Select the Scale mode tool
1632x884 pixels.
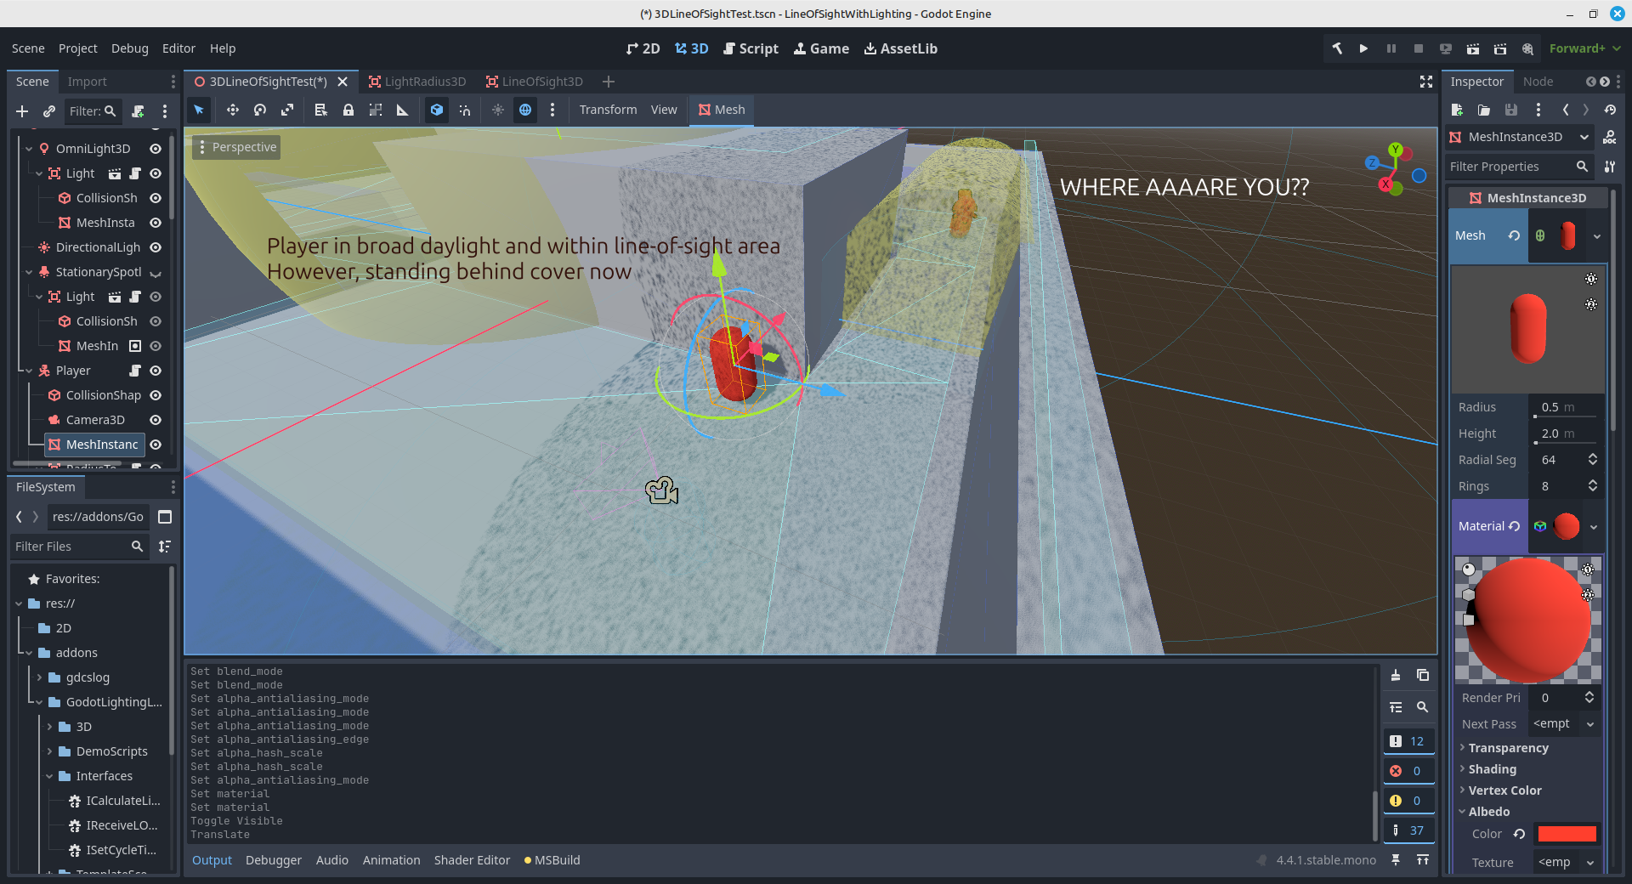287,110
